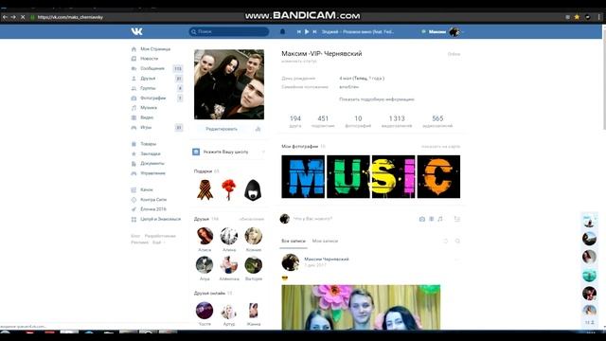Open the notifications bell in the header
Screen dimensions: 606x341
[282, 31]
